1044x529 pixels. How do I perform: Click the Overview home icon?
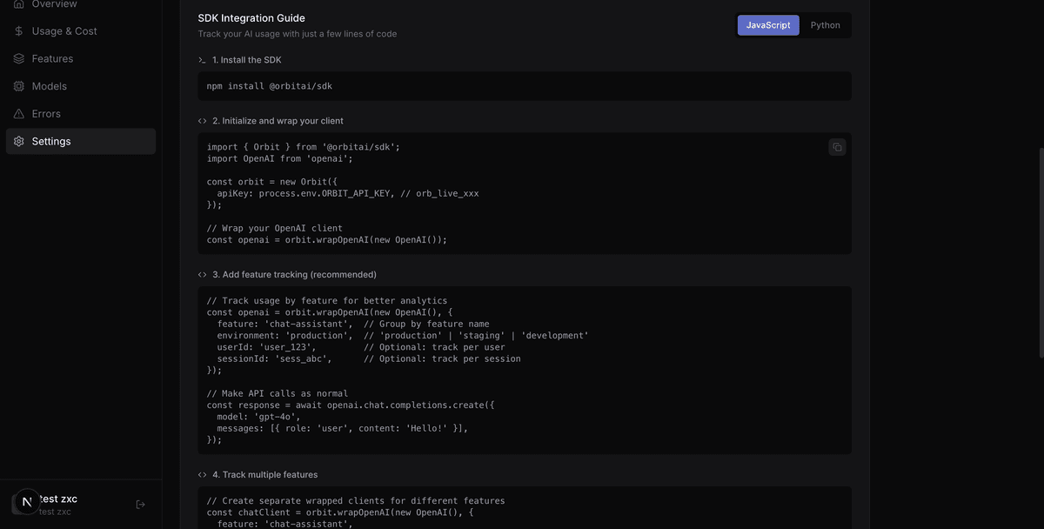[x=18, y=4]
